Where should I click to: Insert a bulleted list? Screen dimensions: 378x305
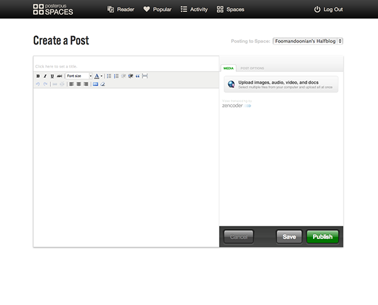[x=109, y=76]
